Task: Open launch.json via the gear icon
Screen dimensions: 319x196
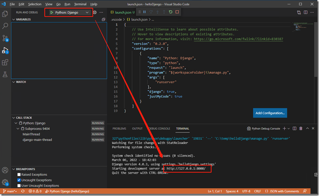Action: pos(95,13)
